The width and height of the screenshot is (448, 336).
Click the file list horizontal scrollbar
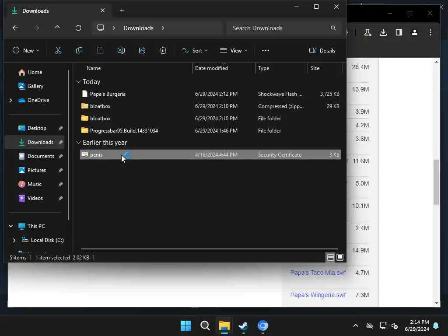[210, 249]
